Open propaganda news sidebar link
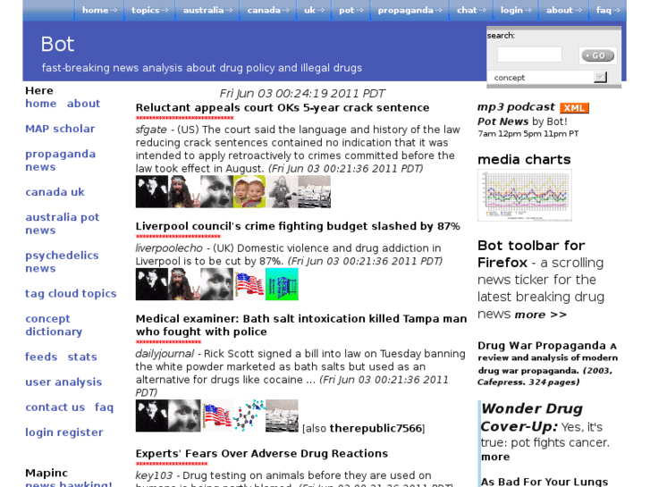This screenshot has height=487, width=650. 60,160
